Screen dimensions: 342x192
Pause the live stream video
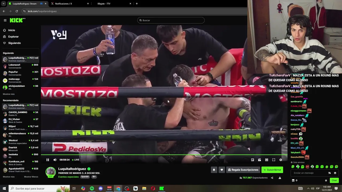point(48,160)
